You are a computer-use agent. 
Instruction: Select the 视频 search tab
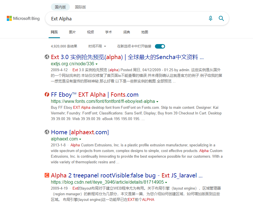(x=90, y=32)
